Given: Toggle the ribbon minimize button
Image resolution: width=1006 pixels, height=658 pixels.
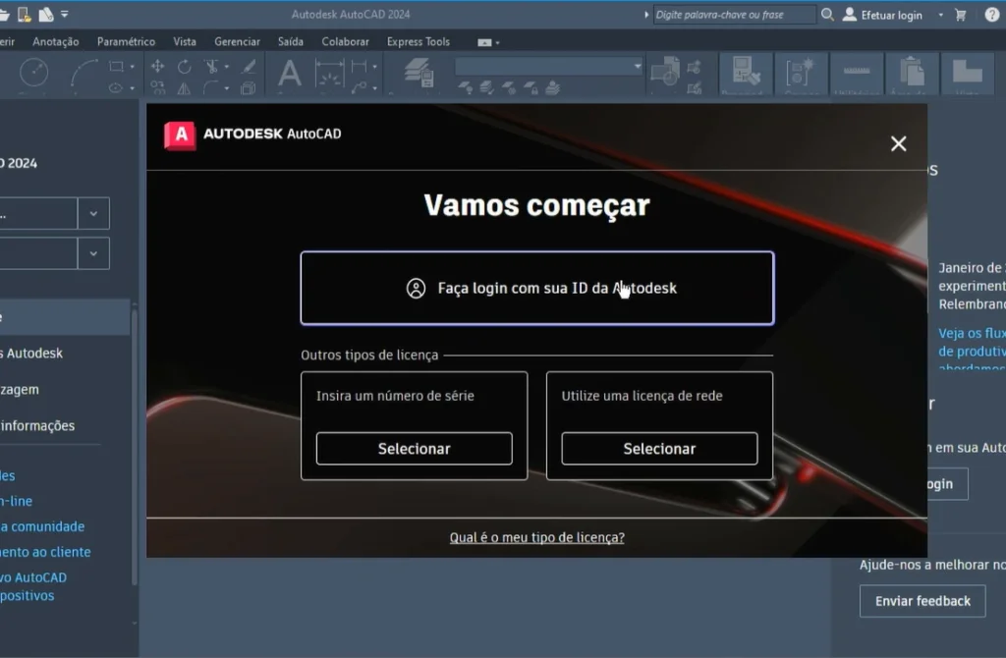Looking at the screenshot, I should click(484, 42).
